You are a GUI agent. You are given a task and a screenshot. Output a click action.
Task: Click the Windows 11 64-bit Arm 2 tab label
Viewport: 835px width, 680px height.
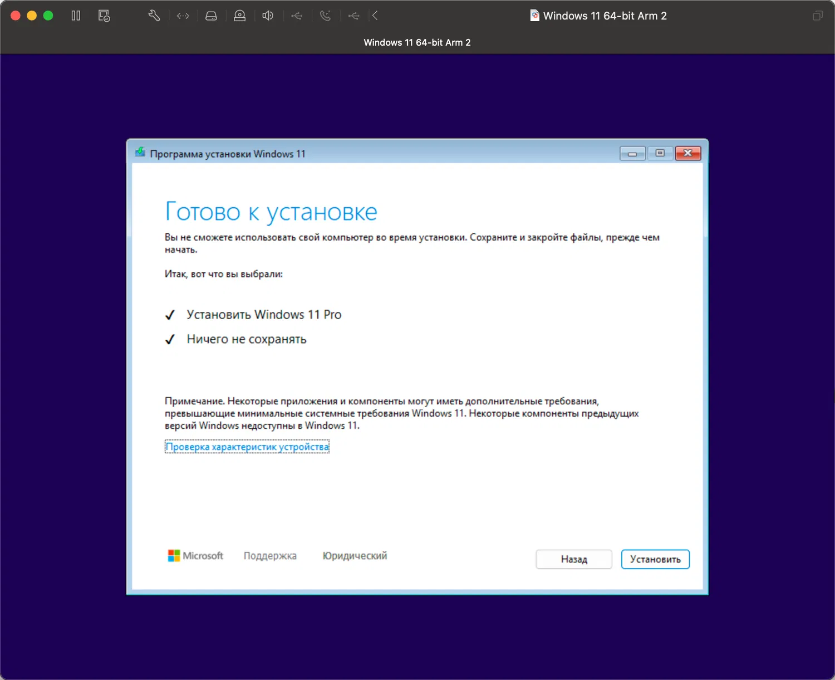[417, 42]
